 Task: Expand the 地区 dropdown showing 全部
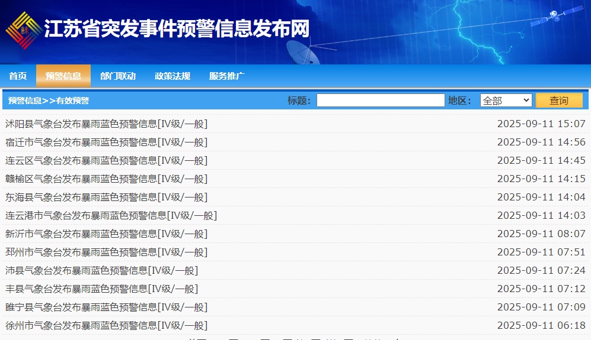pos(506,101)
